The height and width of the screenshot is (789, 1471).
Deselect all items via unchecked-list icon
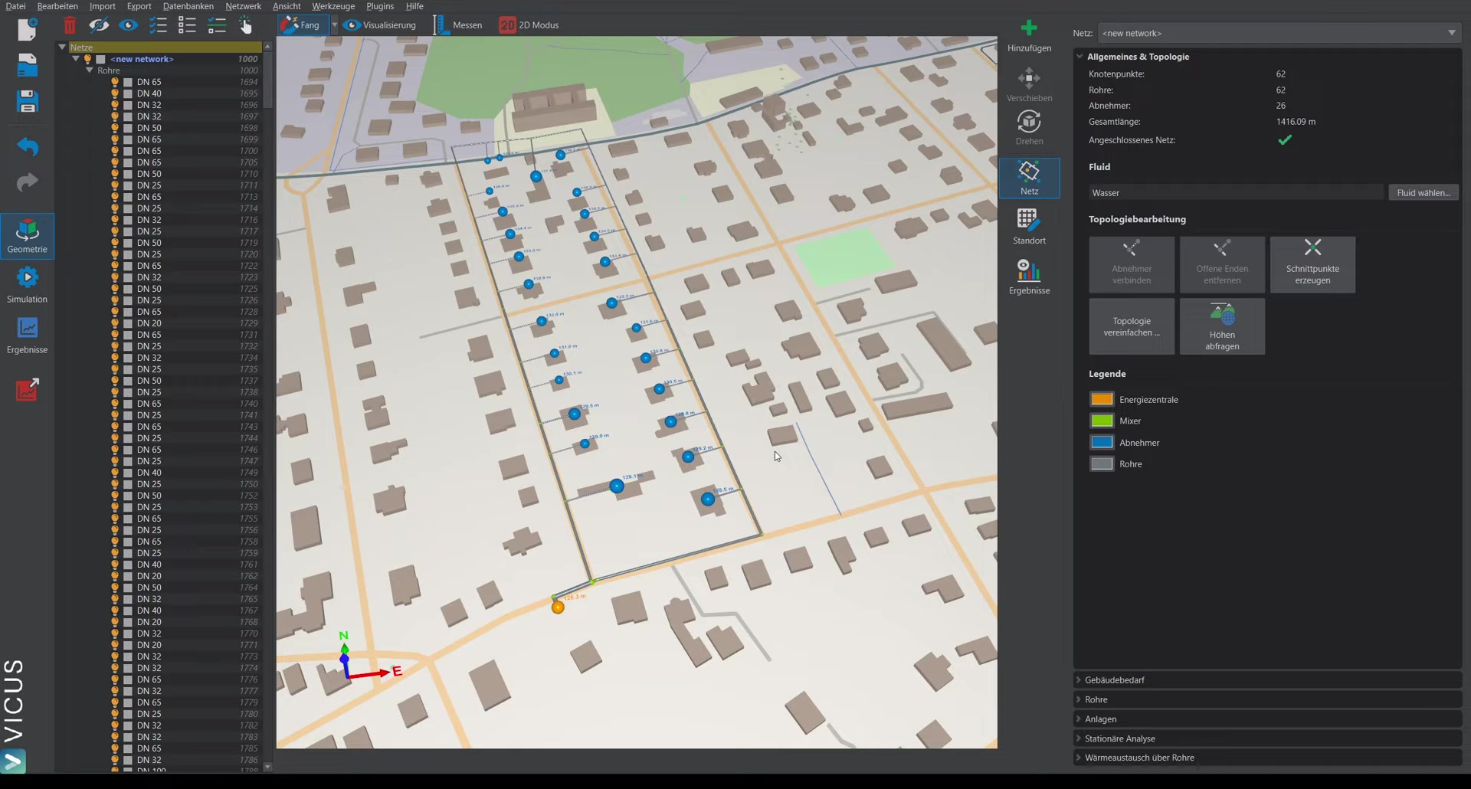tap(187, 25)
